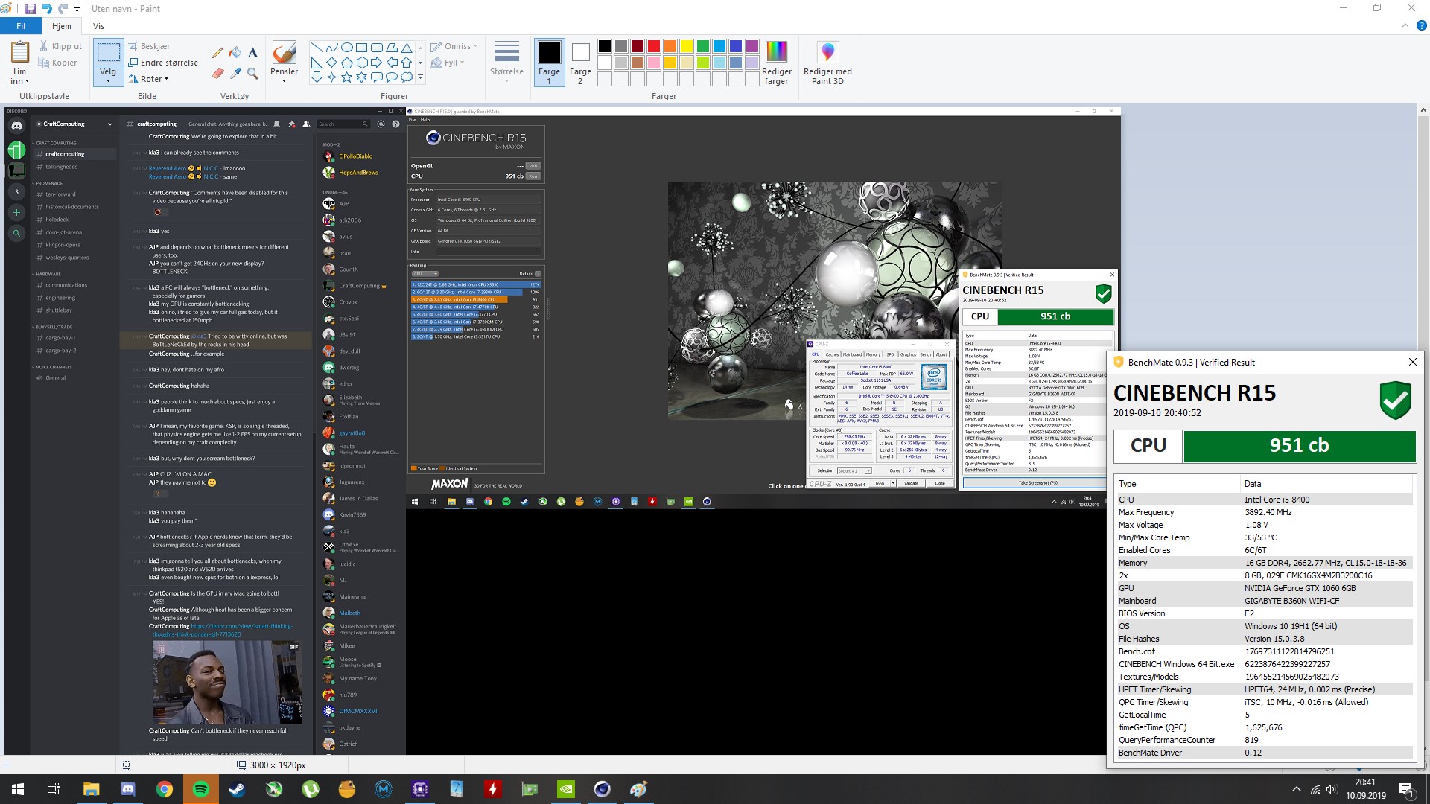Click Beskjær (crop) in Bilde group
The height and width of the screenshot is (804, 1430).
pyautogui.click(x=149, y=46)
